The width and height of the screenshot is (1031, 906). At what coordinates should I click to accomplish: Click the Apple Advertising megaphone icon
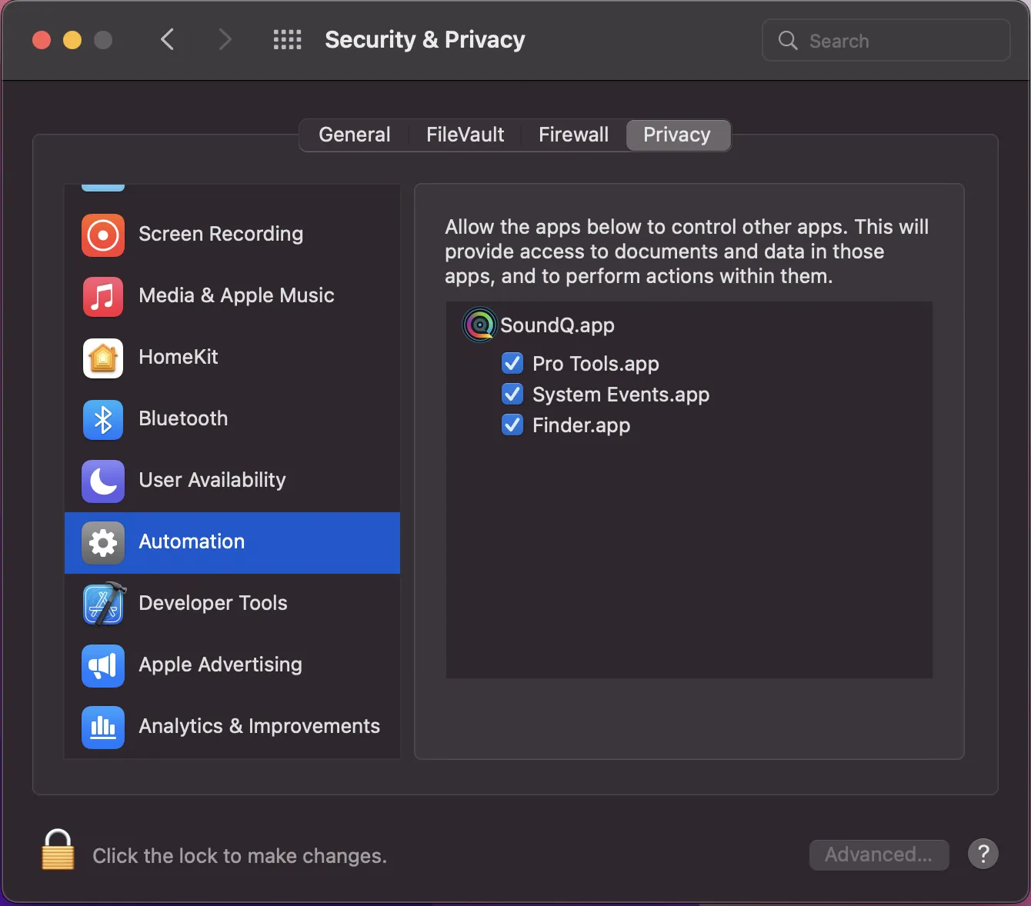click(x=103, y=665)
